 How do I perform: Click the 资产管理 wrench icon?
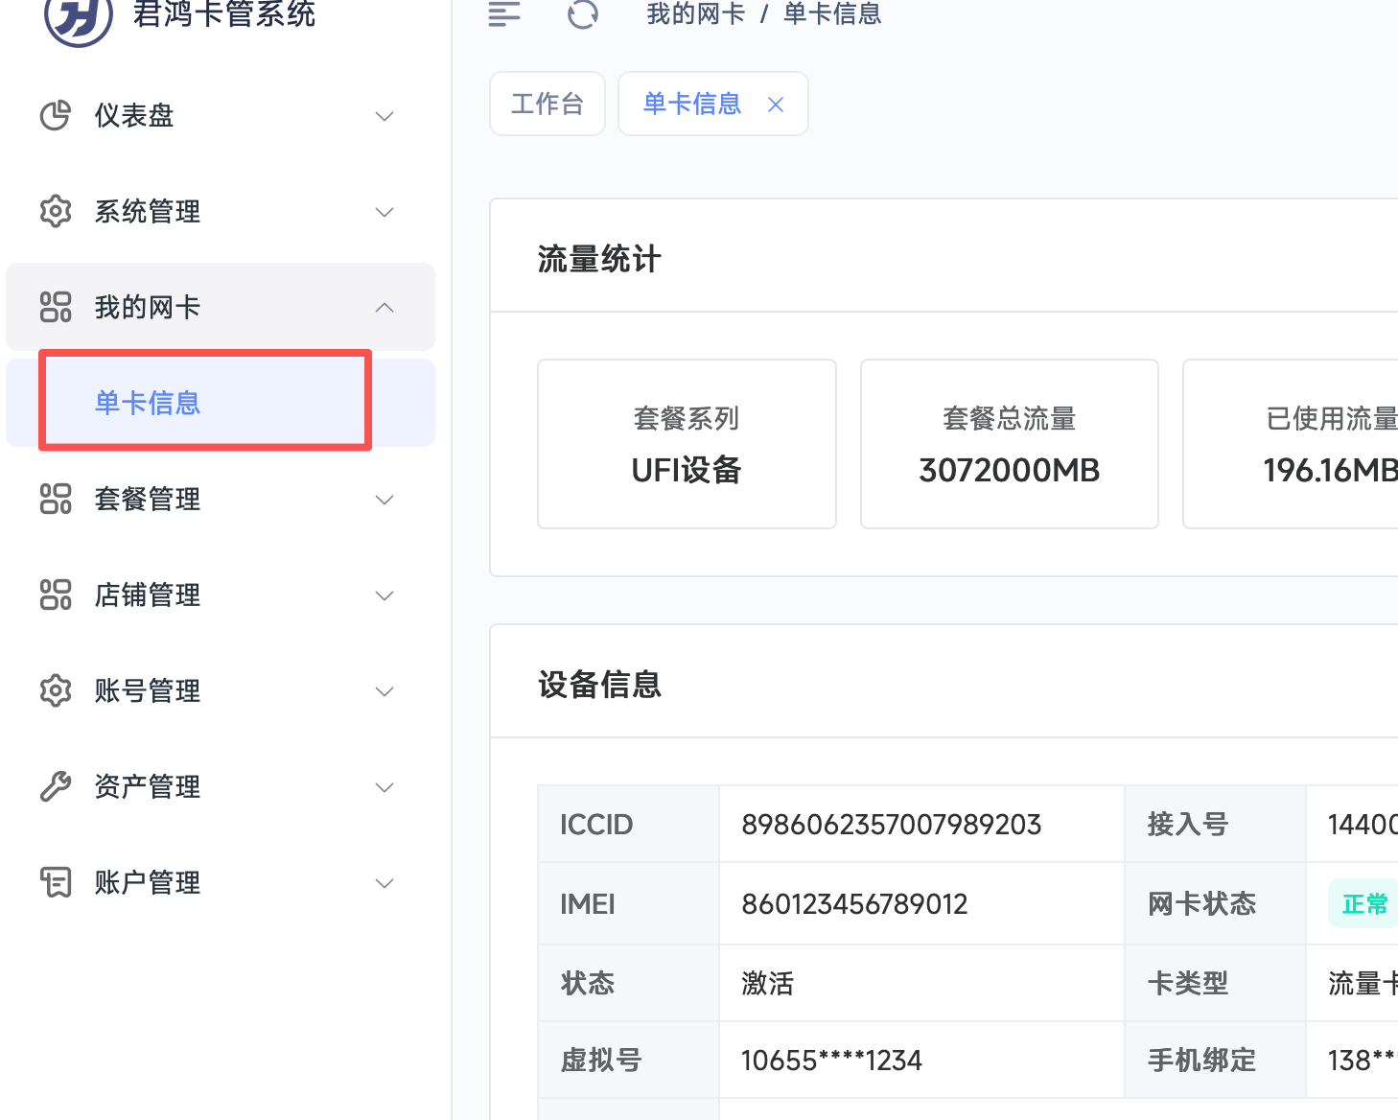tap(56, 786)
